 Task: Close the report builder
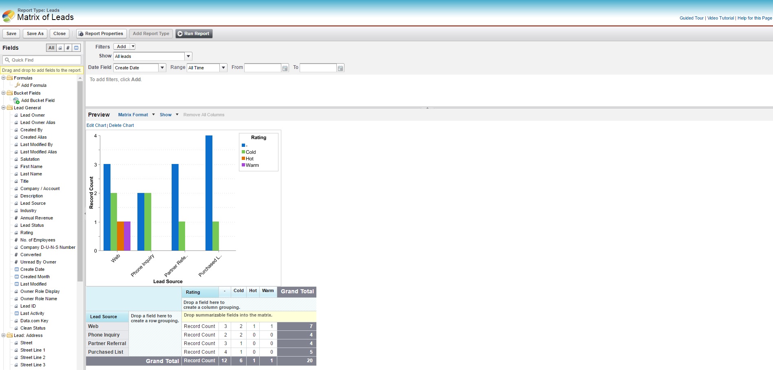point(60,33)
